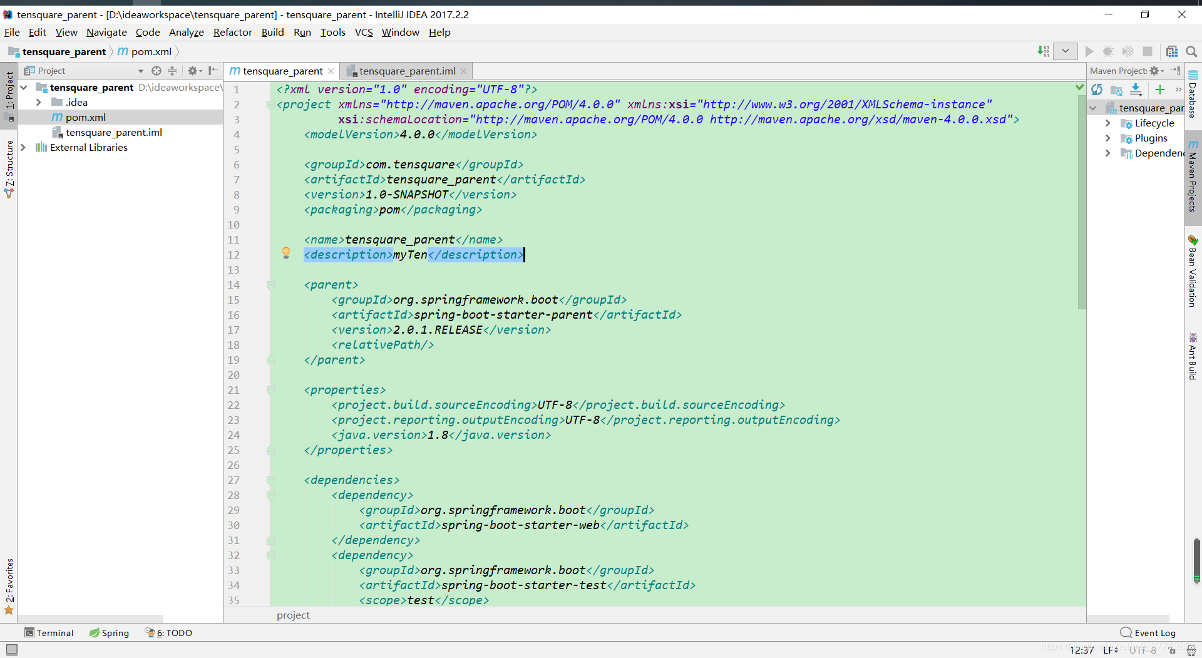Open the Build menu
This screenshot has height=658, width=1202.
tap(272, 33)
